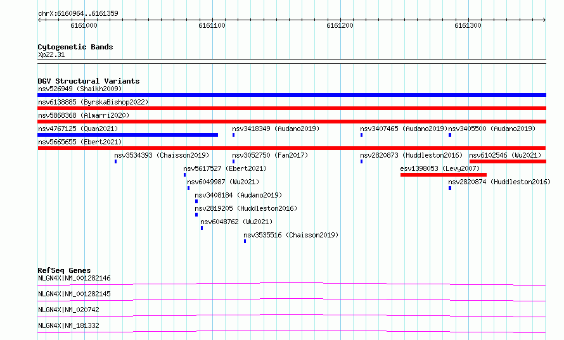Select the nsv6102546 (Wu2021) red bar
Image resolution: width=564 pixels, height=340 pixels.
pos(508,161)
